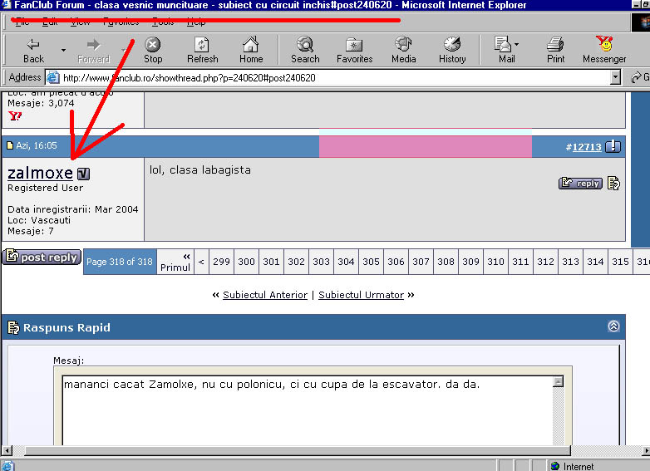Click the Stop toolbar icon

[153, 50]
